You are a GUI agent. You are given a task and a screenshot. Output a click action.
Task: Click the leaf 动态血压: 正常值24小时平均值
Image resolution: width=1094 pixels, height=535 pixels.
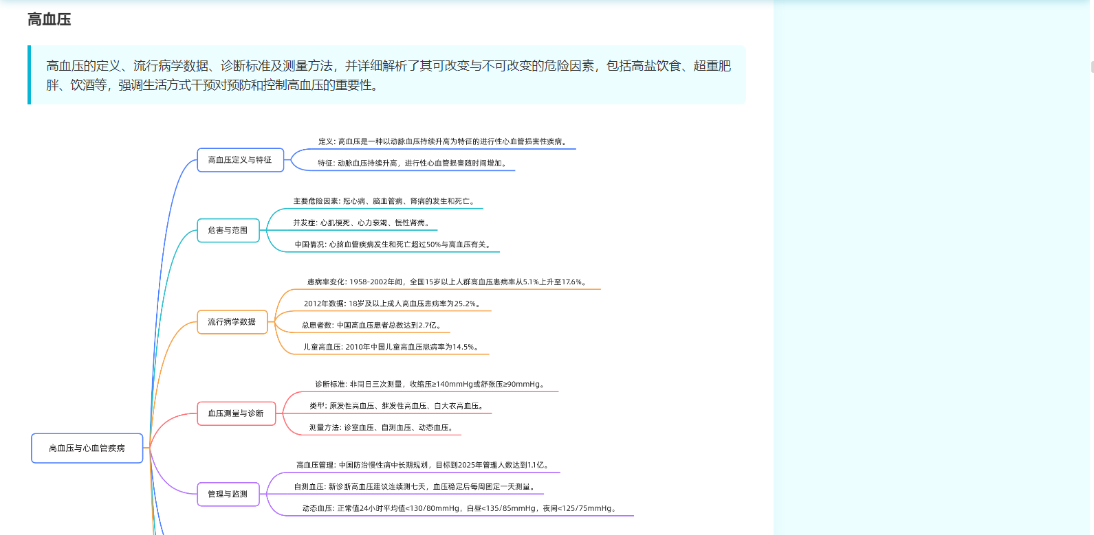tap(461, 509)
